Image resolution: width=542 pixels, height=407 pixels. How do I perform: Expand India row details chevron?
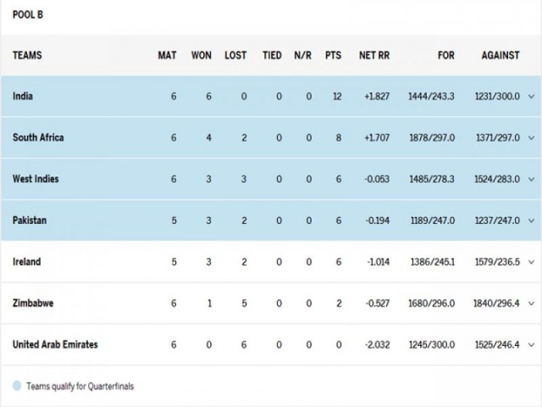point(531,96)
